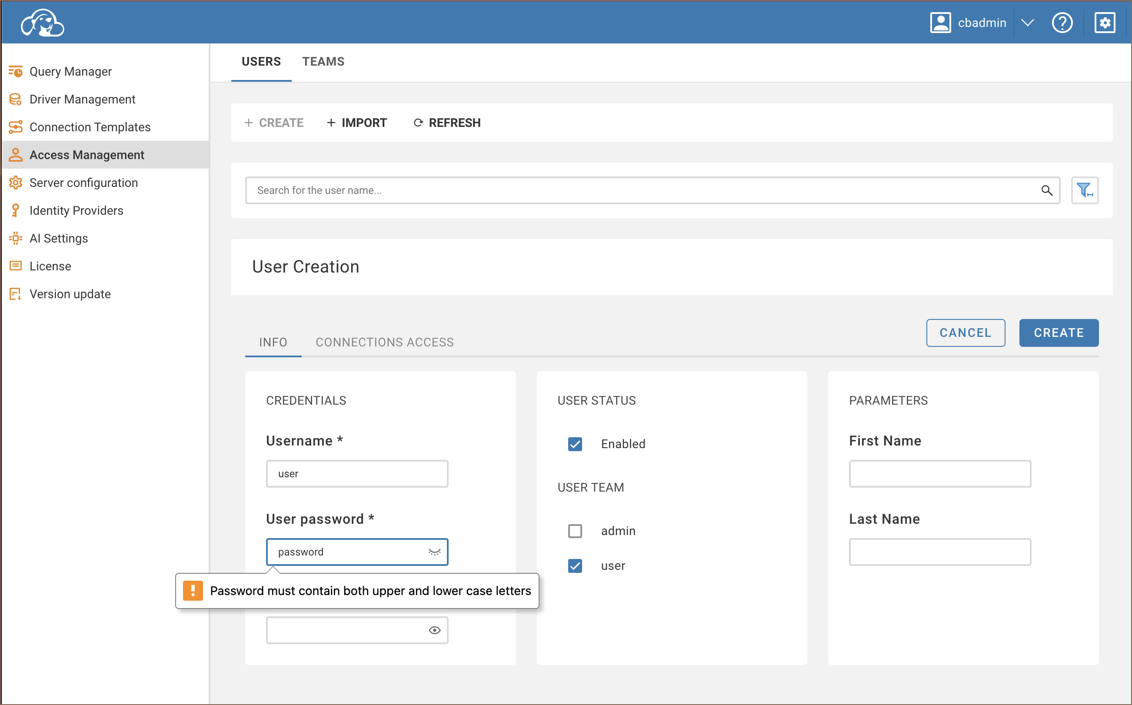Show the repeated password using eye icon

[x=434, y=630]
